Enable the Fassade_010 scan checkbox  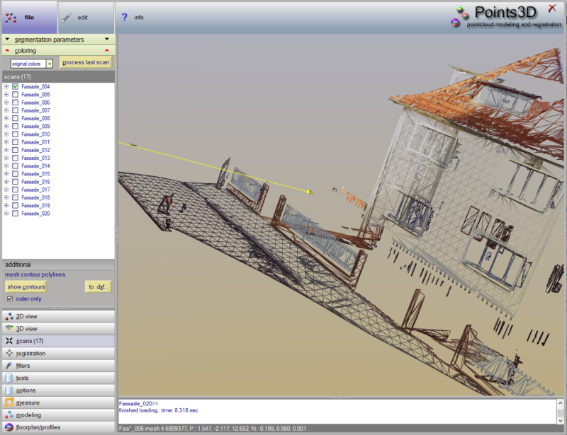point(15,134)
